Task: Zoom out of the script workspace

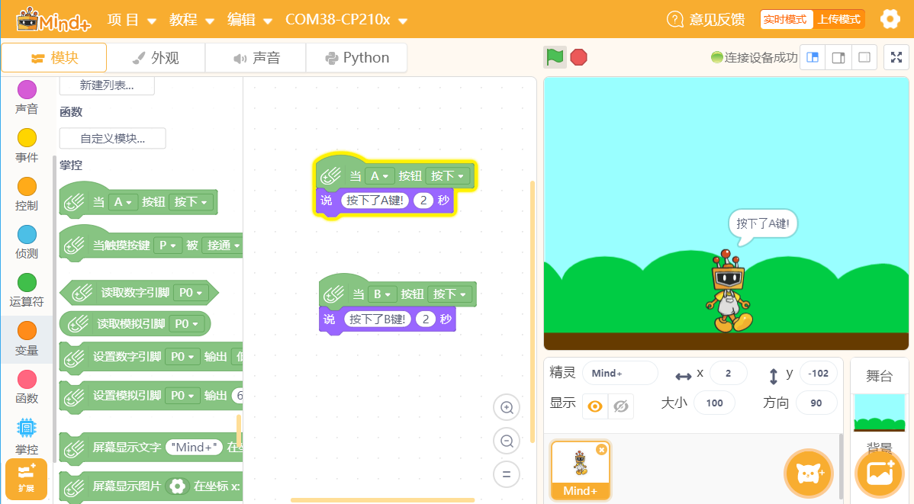Action: [x=507, y=441]
